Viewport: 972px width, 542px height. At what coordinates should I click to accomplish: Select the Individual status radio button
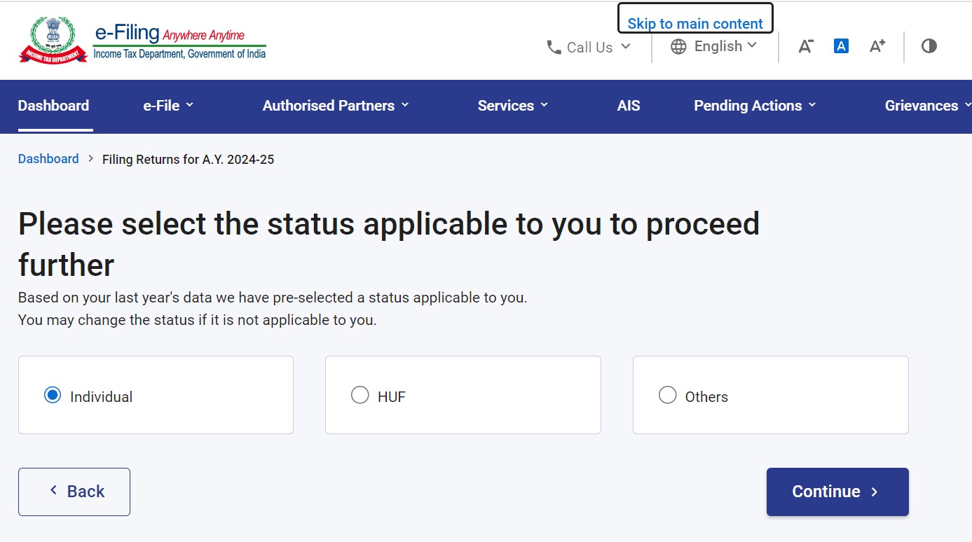53,396
